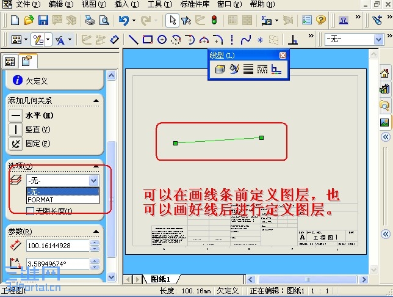Open the home icon in right task pane
Viewport: 393px width, 297px height.
(384, 73)
